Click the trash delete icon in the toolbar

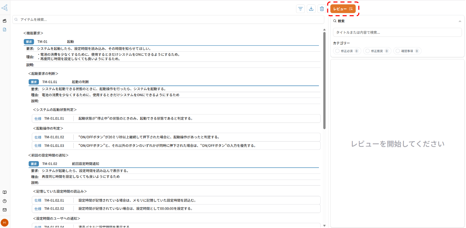coord(322,9)
